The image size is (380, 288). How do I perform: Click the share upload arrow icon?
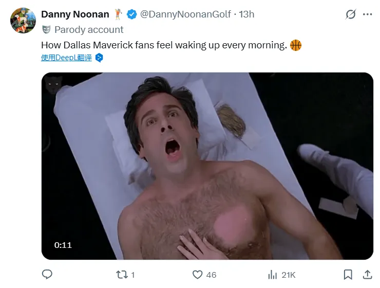coord(367,275)
